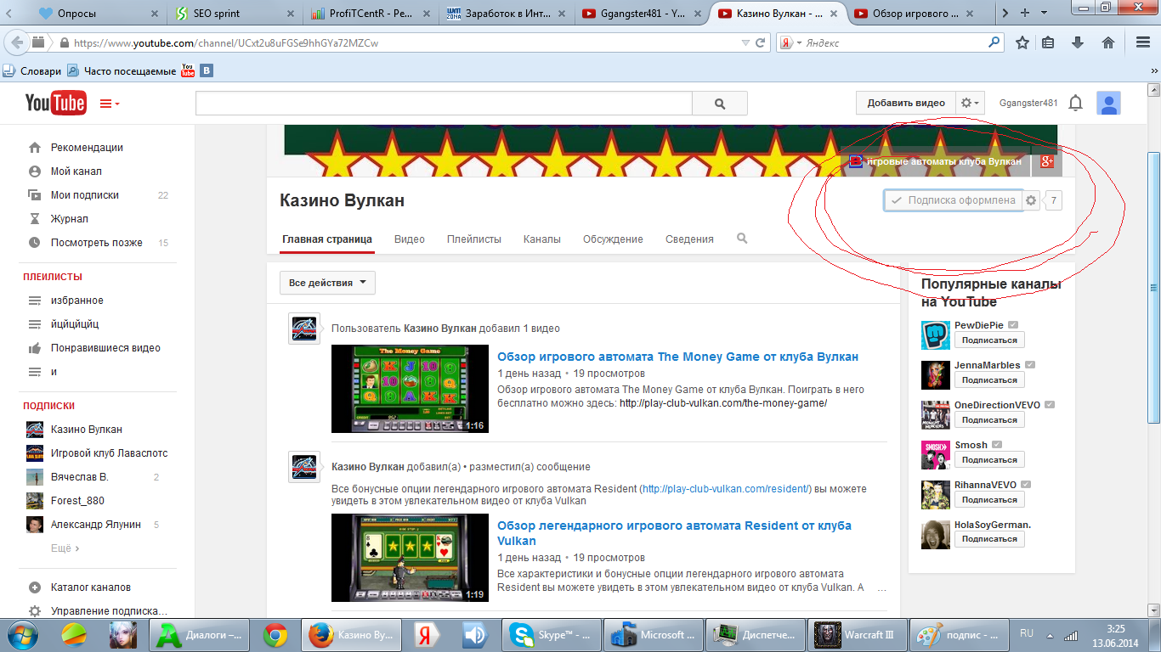Open Forest_880 subscription

[77, 501]
